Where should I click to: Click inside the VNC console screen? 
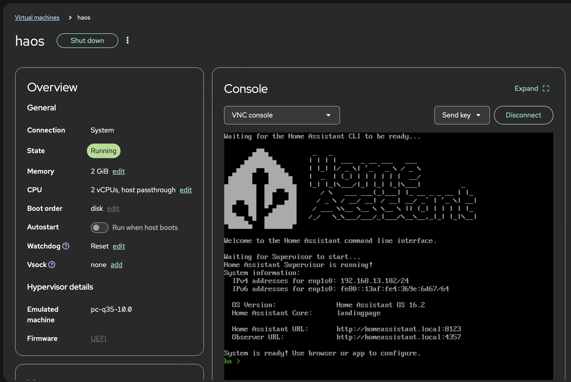click(x=388, y=256)
